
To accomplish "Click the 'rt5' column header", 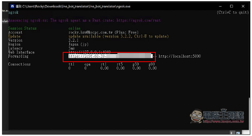I will 119,64.
